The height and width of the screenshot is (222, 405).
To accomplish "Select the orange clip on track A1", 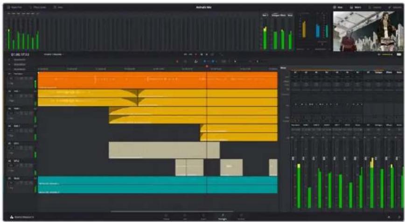I will pos(158,80).
